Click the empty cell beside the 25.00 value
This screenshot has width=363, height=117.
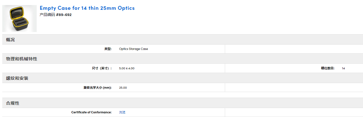click(293, 88)
